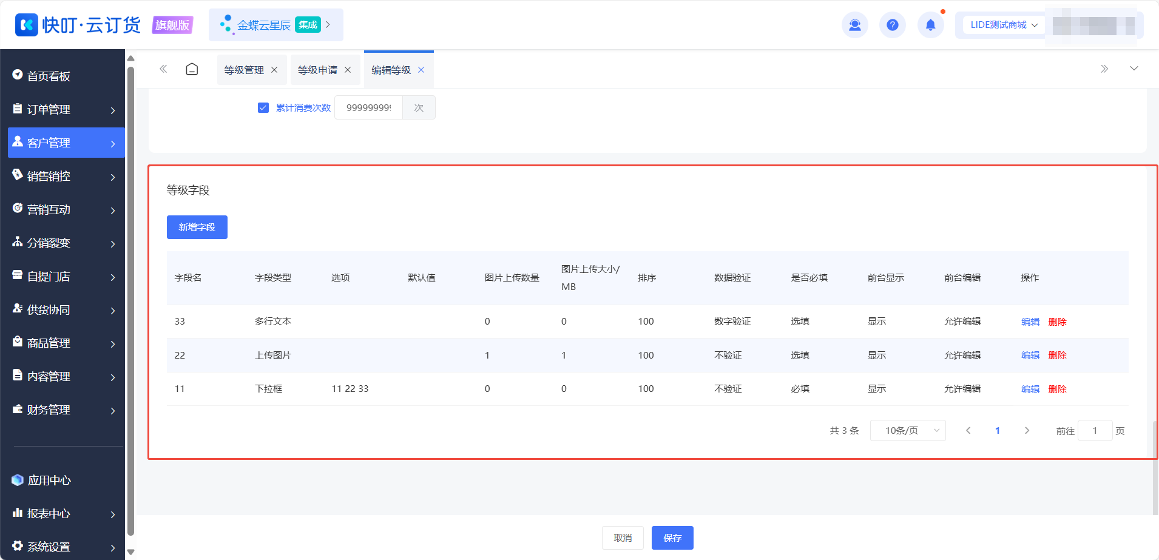Viewport: 1159px width, 560px height.
Task: Toggle the 累计消费次数 checkbox
Action: coord(263,107)
